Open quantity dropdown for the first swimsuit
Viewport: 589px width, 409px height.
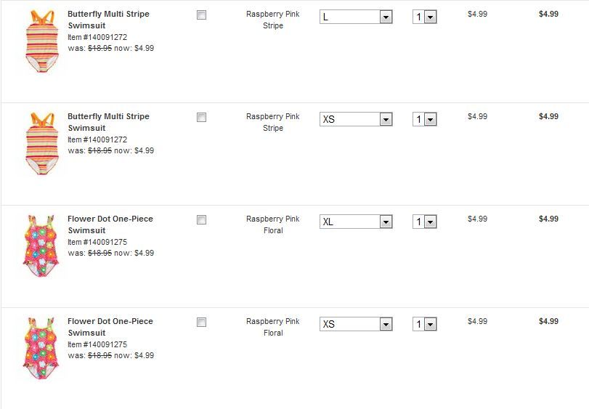click(x=425, y=17)
